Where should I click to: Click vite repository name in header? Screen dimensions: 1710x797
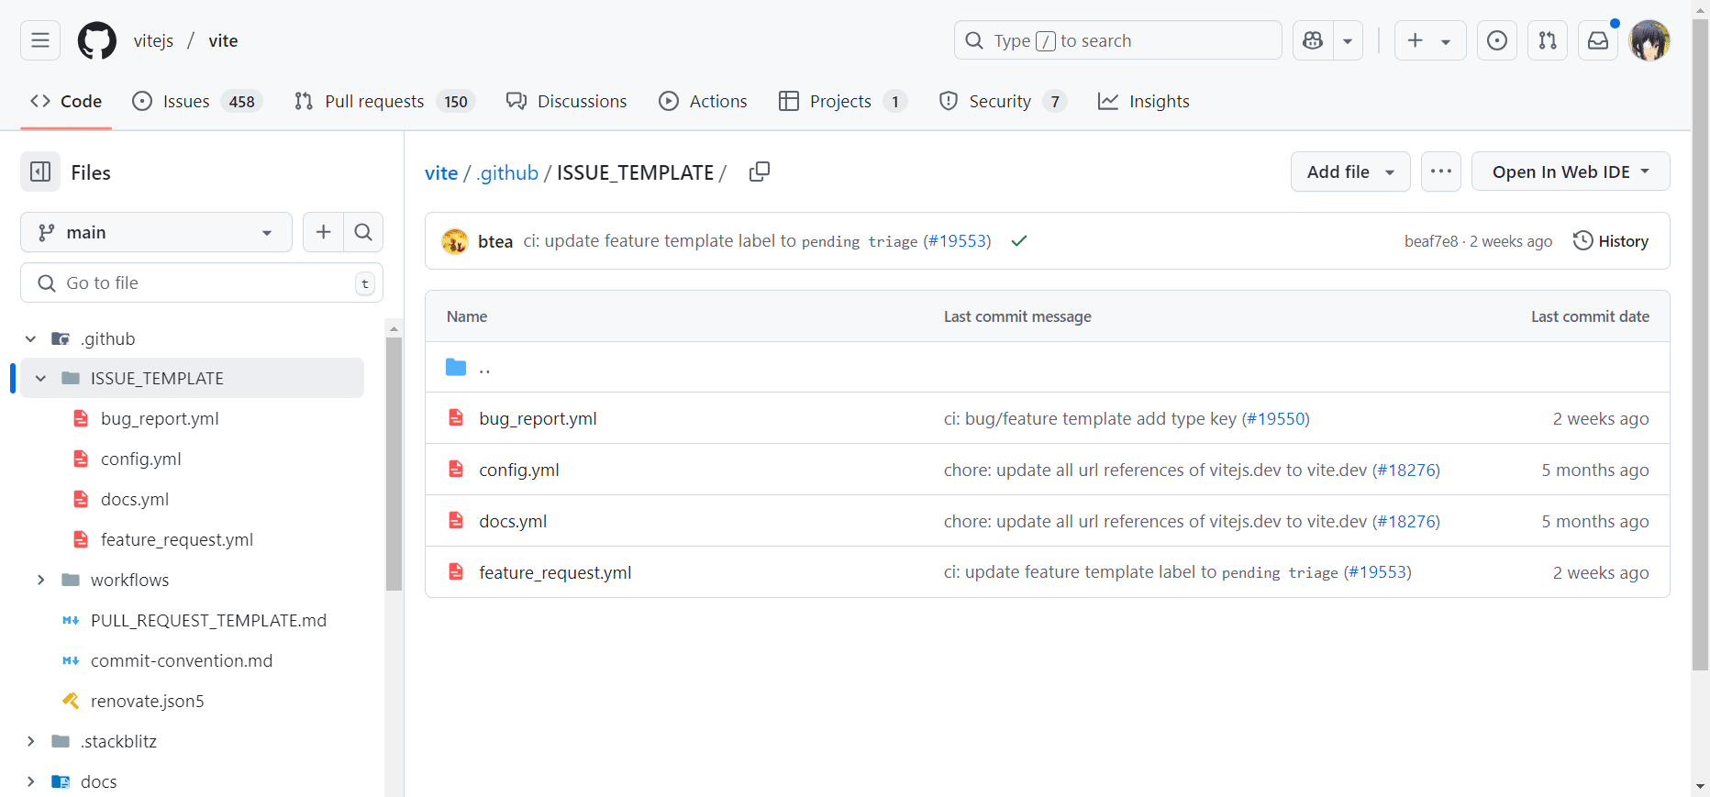(223, 40)
